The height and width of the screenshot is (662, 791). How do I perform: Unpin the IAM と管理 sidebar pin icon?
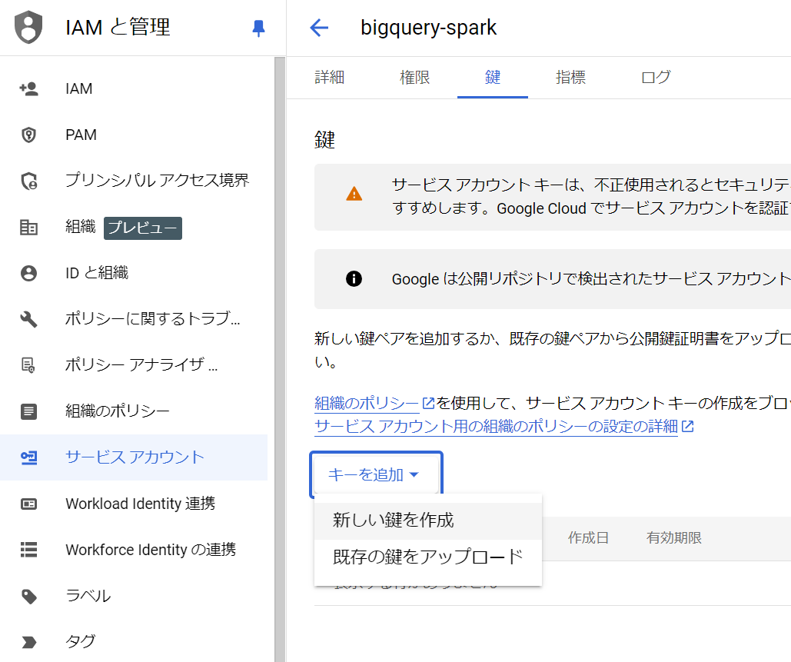258,28
